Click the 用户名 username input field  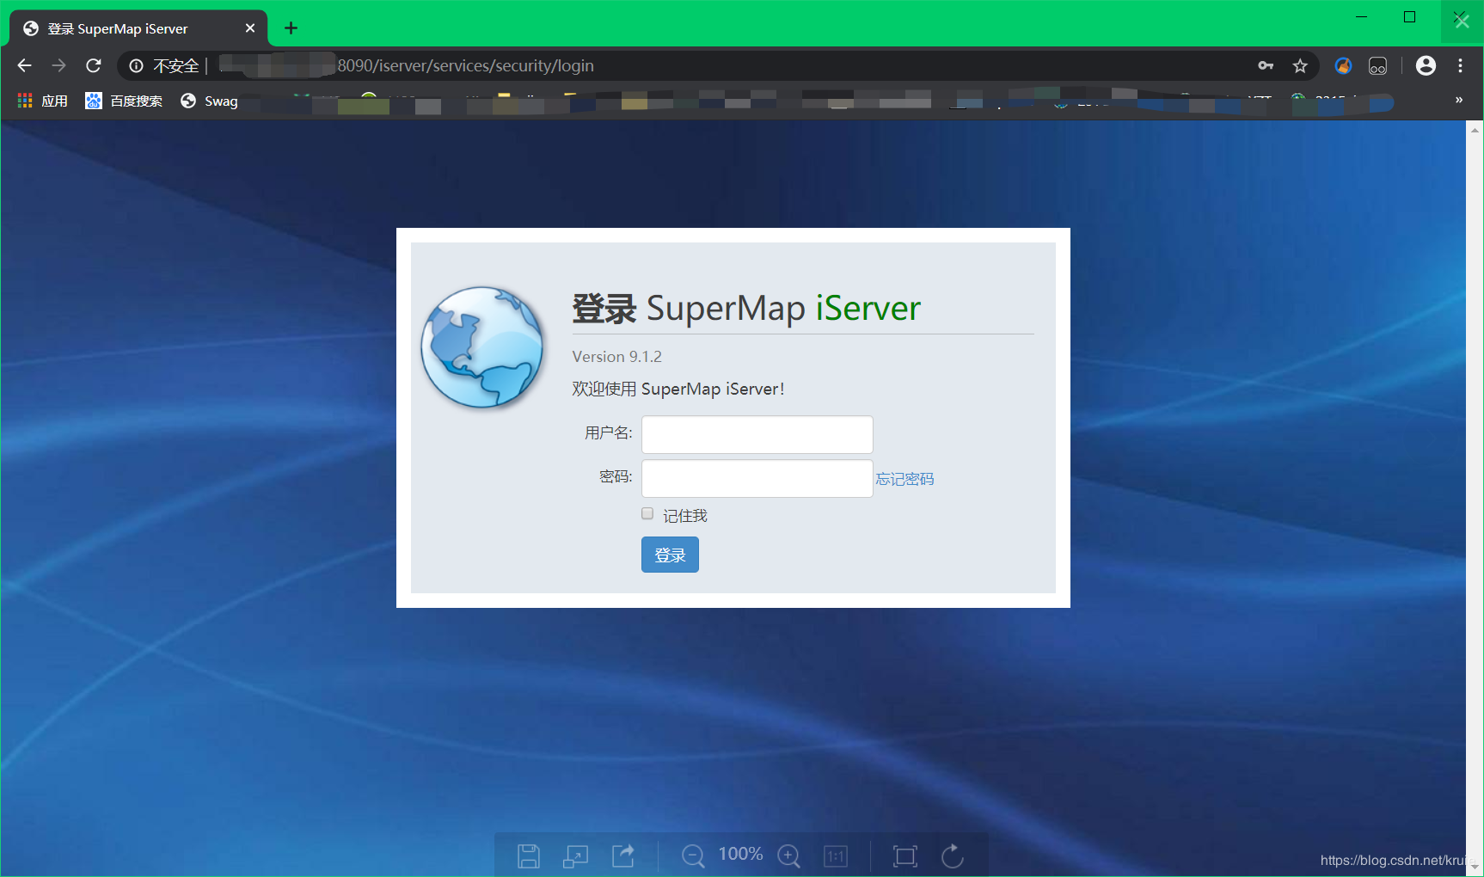pos(756,434)
